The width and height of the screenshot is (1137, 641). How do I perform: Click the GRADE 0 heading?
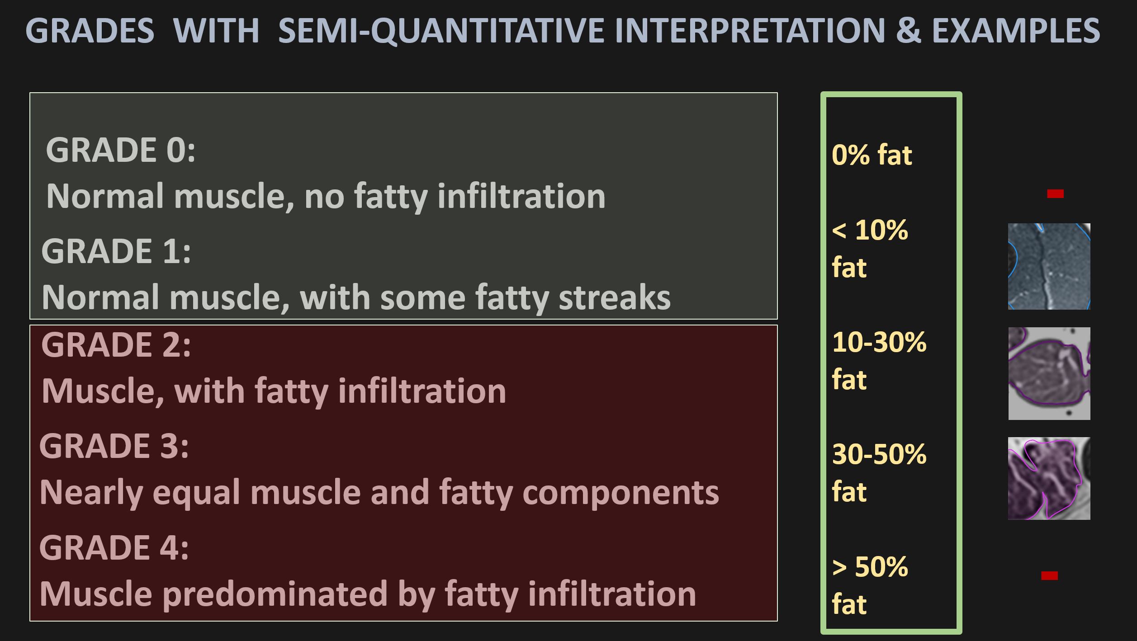pos(120,150)
